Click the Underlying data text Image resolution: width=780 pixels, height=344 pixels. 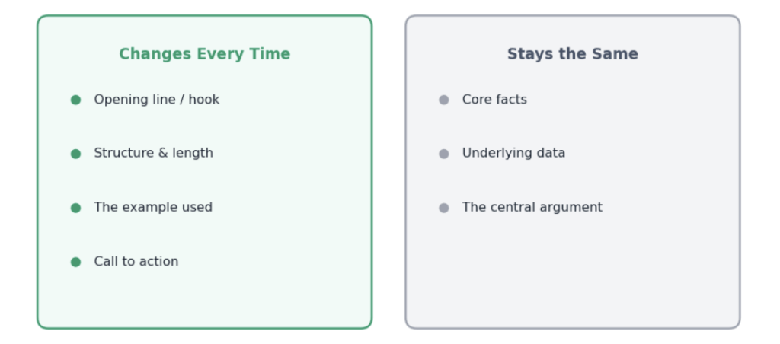[514, 154]
